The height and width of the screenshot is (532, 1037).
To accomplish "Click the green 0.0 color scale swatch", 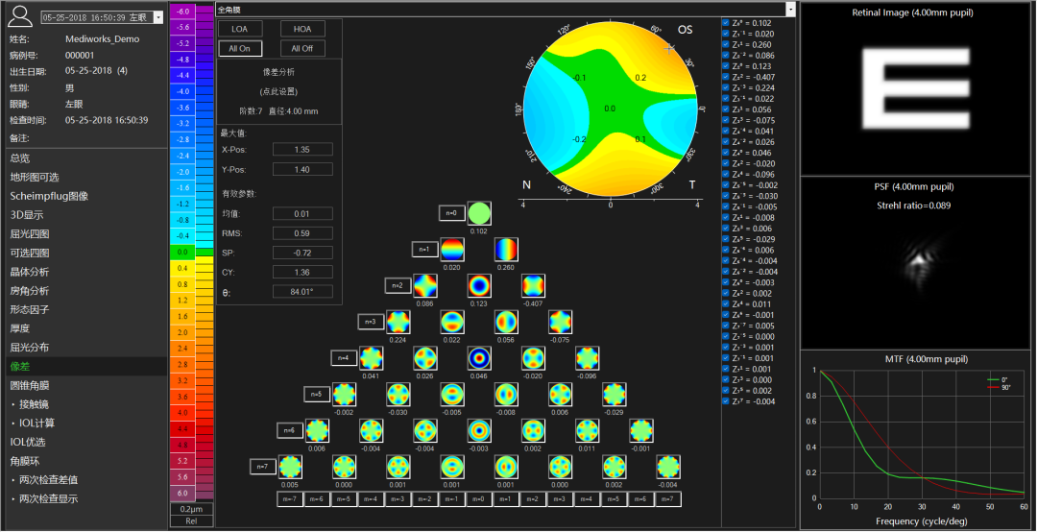I will coord(181,253).
